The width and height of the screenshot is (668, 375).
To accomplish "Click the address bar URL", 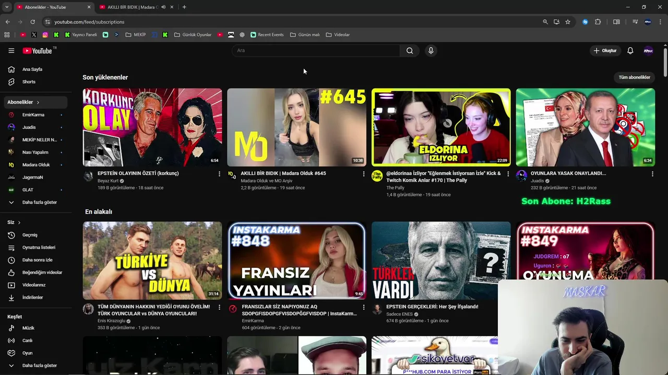I will 89,22.
